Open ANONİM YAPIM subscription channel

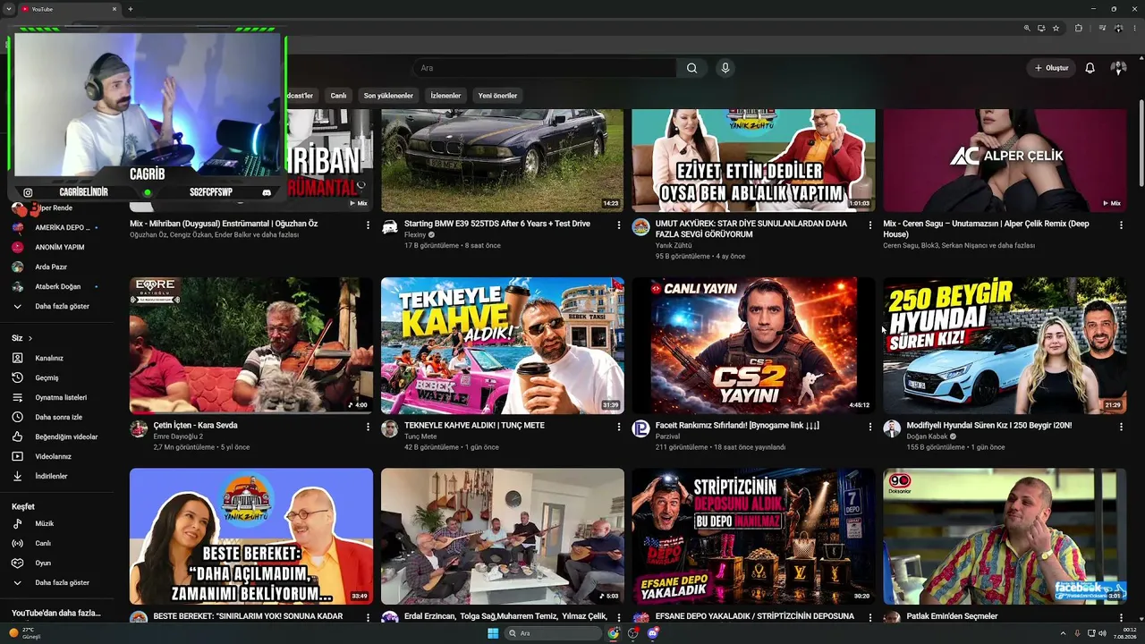click(57, 247)
